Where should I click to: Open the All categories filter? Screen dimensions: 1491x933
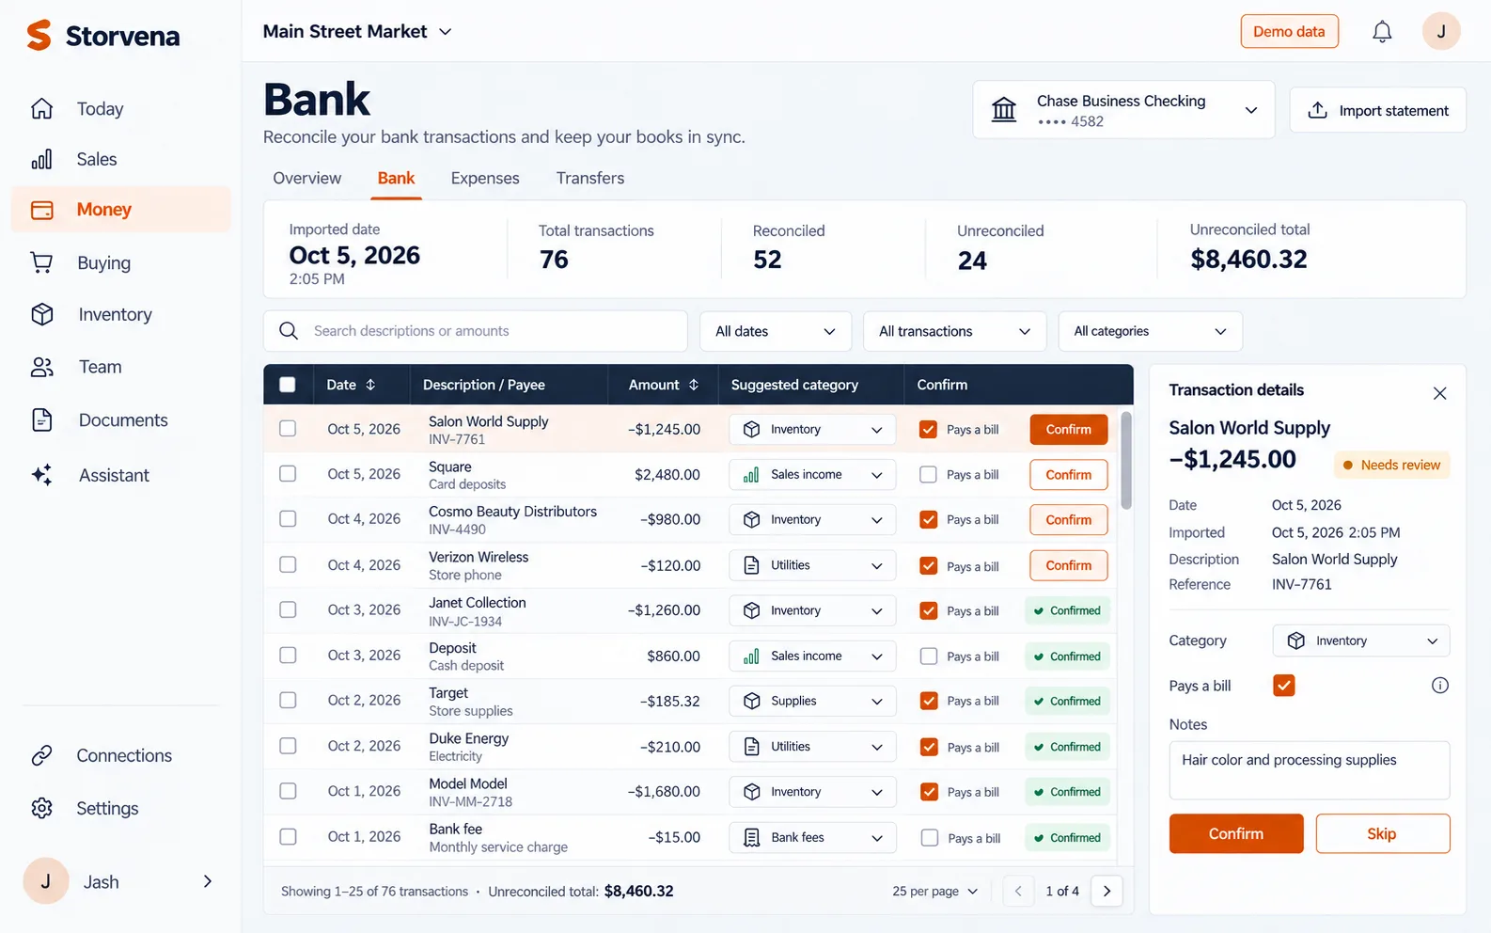pyautogui.click(x=1150, y=331)
